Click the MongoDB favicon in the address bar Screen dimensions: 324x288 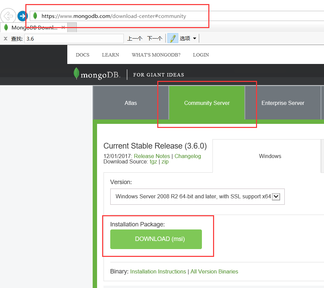click(x=35, y=16)
